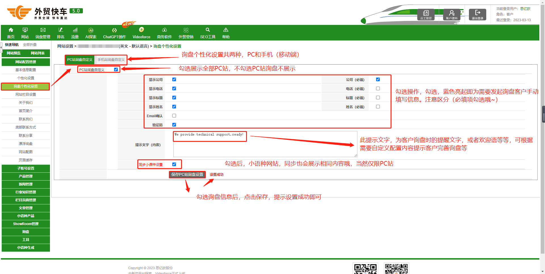Image resolution: width=545 pixels, height=274 pixels.
Task: Click the 保存PC站询盘设置 button
Action: pyautogui.click(x=187, y=175)
